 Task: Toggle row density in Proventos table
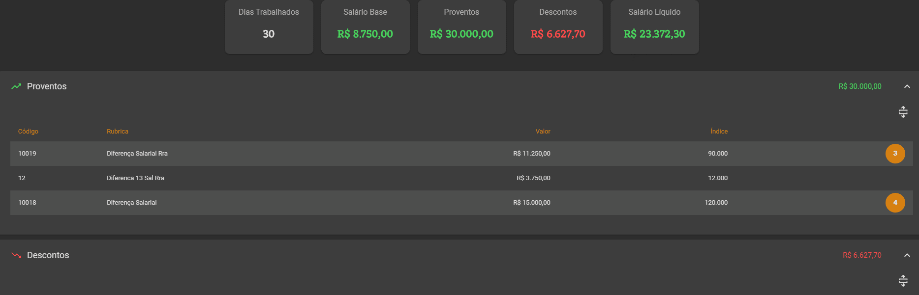pyautogui.click(x=903, y=112)
